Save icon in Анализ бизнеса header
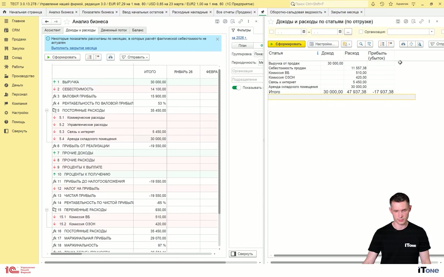The width and height of the screenshot is (444, 277). (x=217, y=21)
